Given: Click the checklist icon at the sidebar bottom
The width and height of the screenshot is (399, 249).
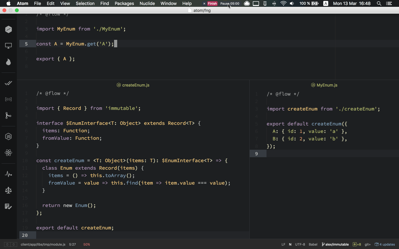Looking at the screenshot, I should (8, 206).
